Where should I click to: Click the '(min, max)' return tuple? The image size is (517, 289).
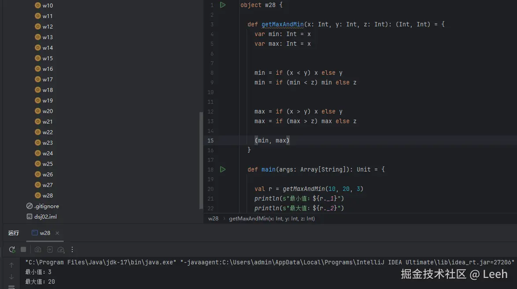(272, 140)
